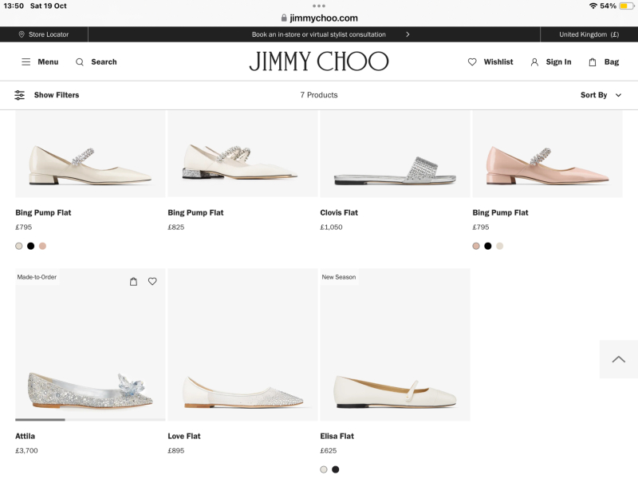Open the United Kingdom currency selector
Image resolution: width=638 pixels, height=479 pixels.
pyautogui.click(x=587, y=34)
